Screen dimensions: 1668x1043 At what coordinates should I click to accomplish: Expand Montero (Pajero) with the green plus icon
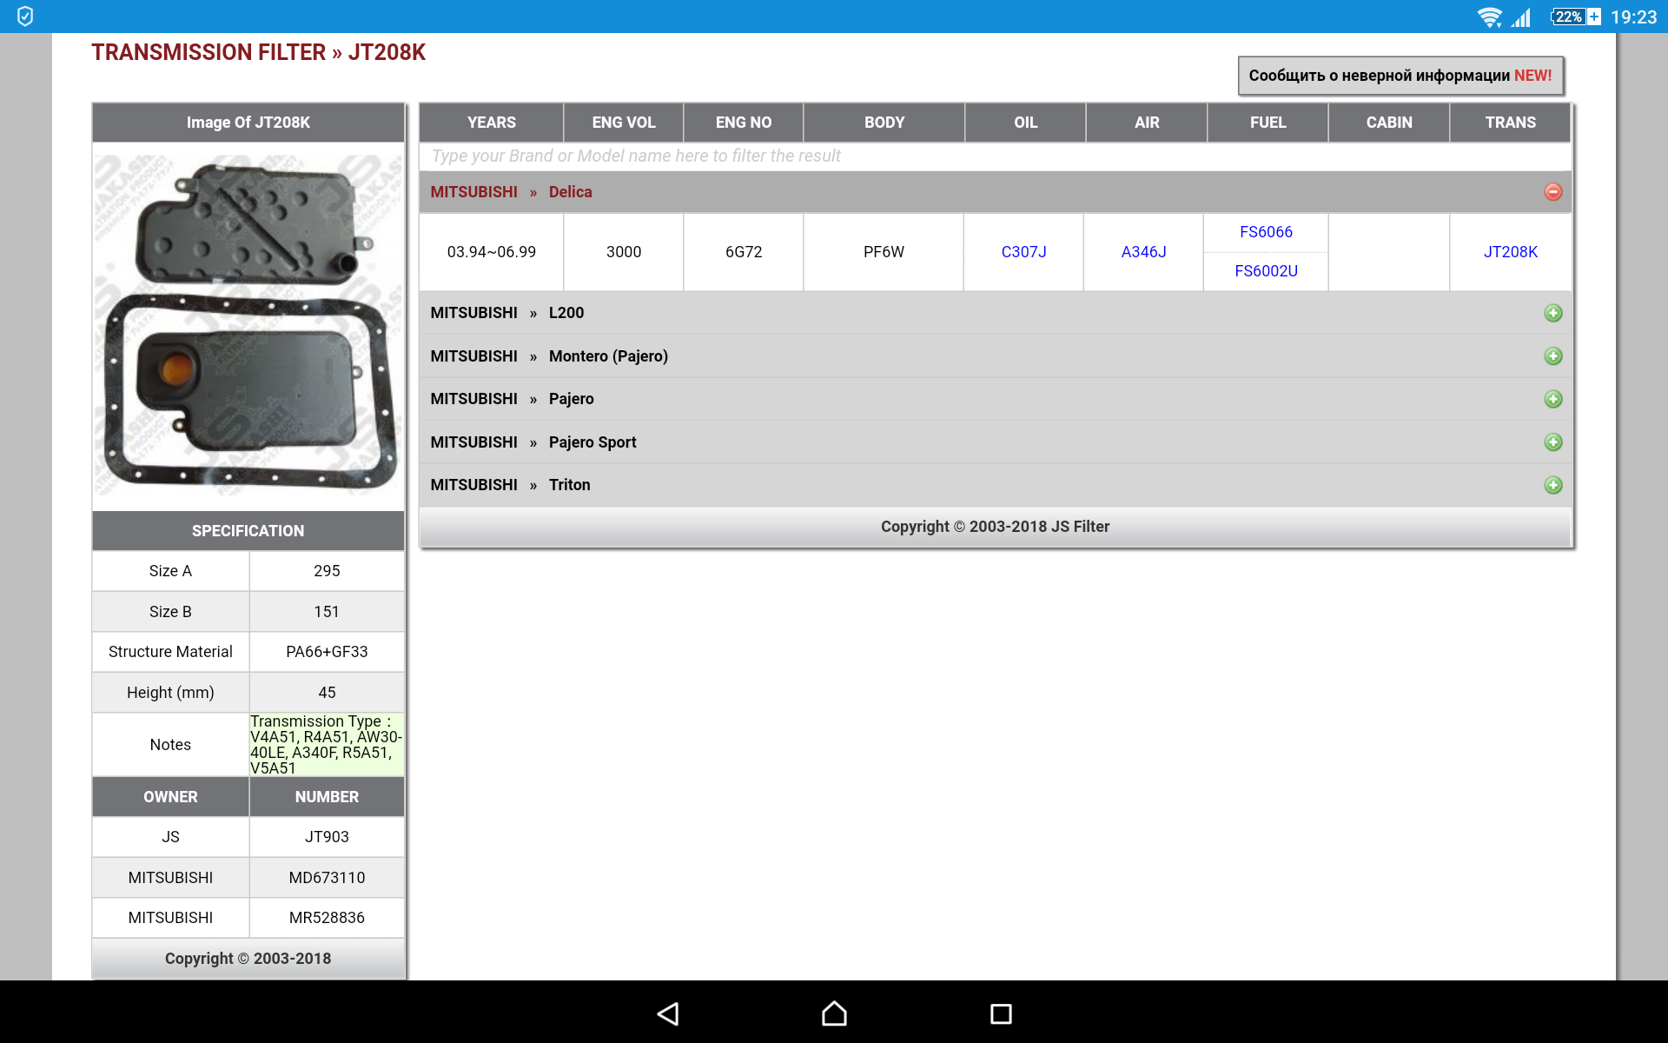(x=1552, y=356)
